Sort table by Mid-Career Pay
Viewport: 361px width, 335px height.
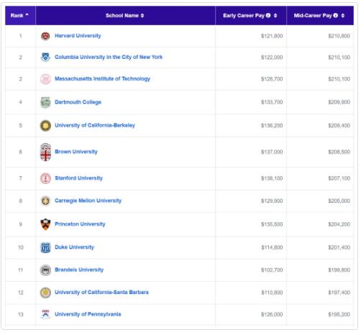pyautogui.click(x=320, y=16)
